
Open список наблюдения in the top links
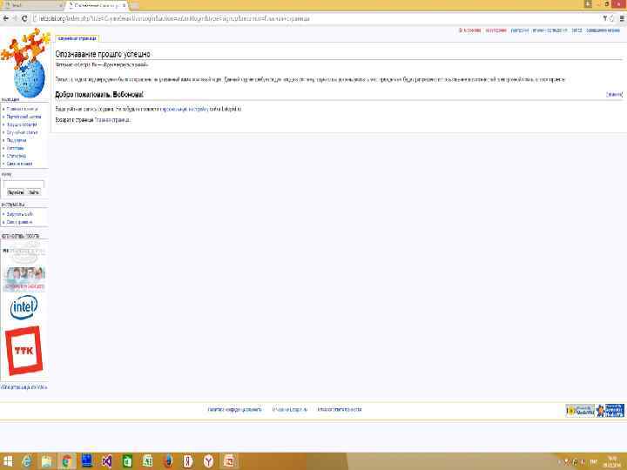pyautogui.click(x=549, y=30)
